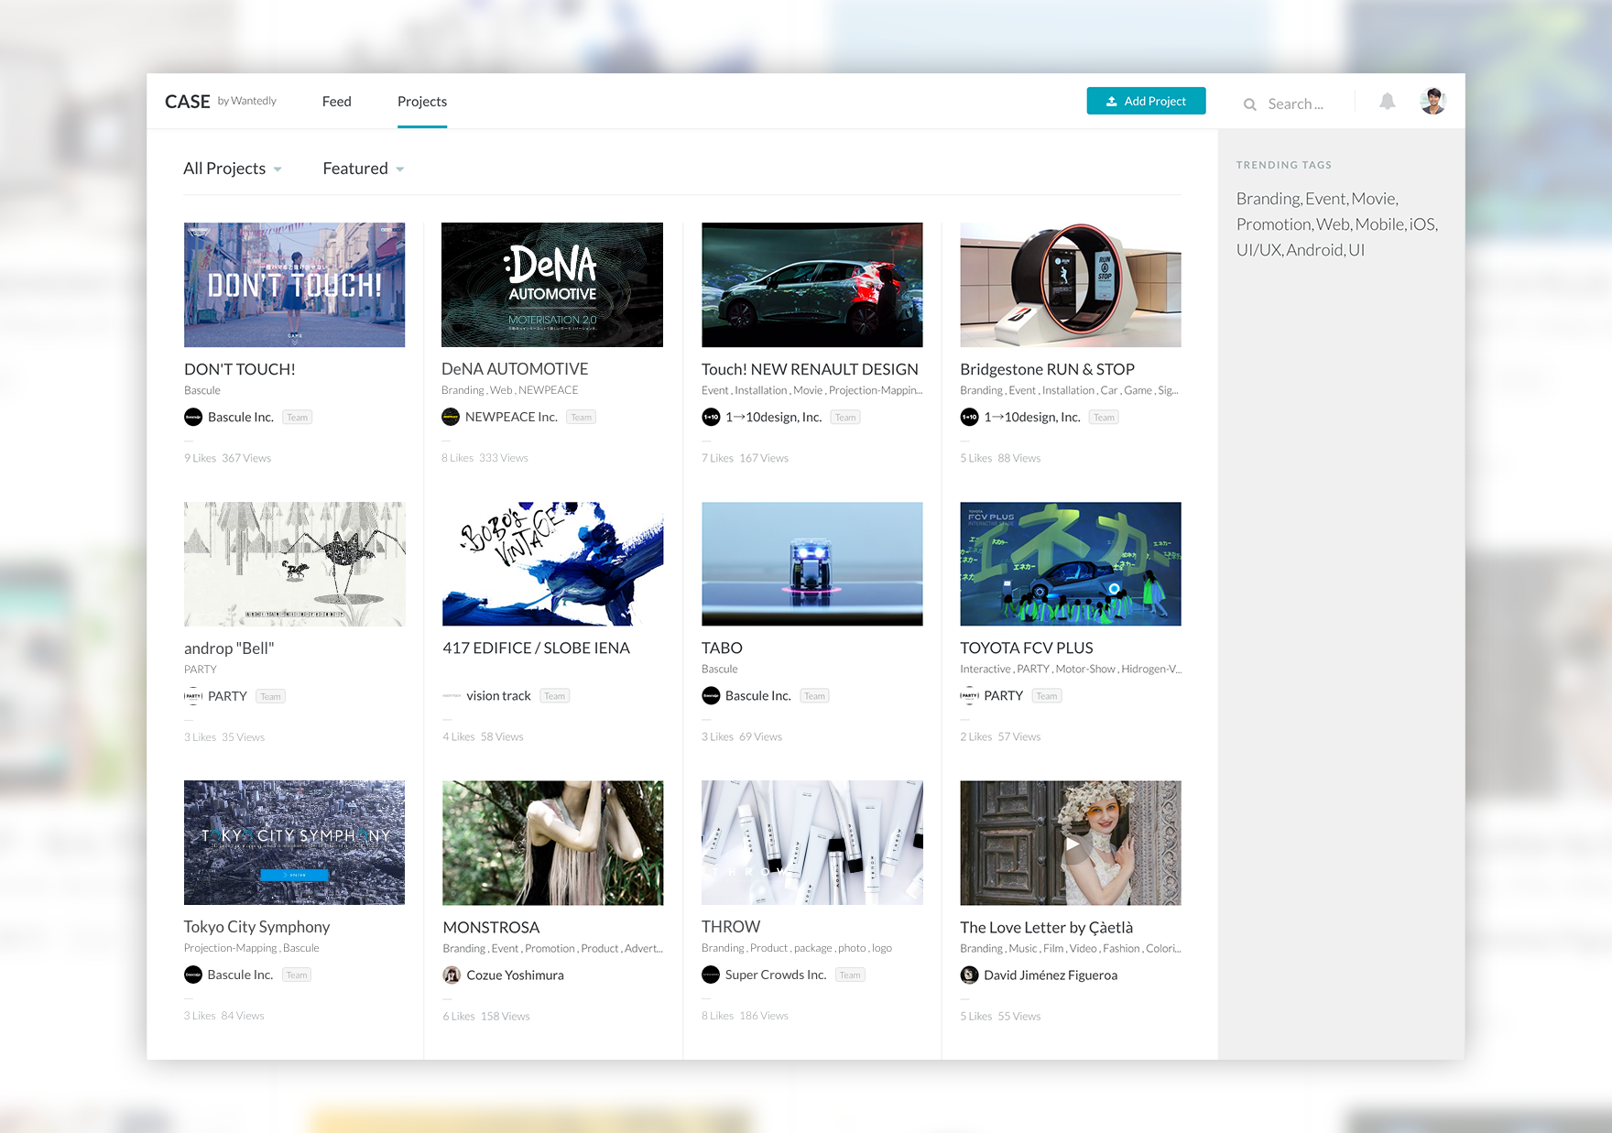Image resolution: width=1612 pixels, height=1133 pixels.
Task: Open the All Projects dropdown
Action: pyautogui.click(x=233, y=169)
